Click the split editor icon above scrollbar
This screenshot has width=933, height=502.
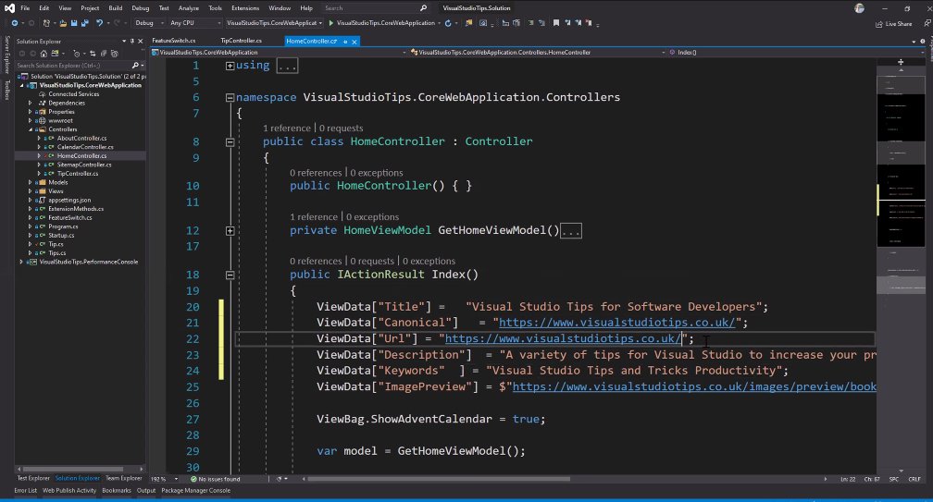[901, 62]
